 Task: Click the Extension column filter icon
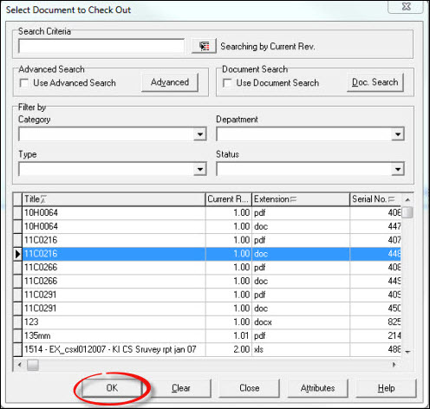[x=293, y=199]
